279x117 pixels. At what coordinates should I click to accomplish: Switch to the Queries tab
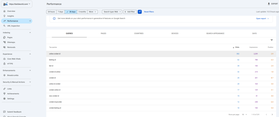tap(69, 33)
